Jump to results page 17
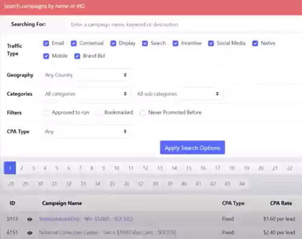Screen dimensions: 302x239 pyautogui.click(x=217, y=168)
